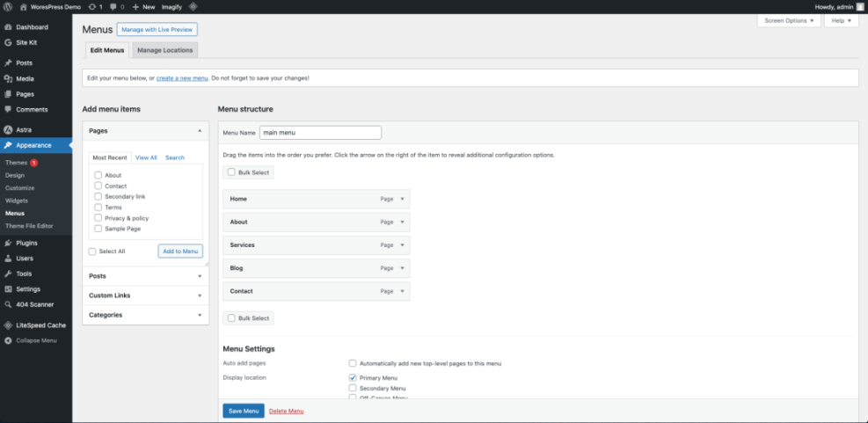This screenshot has width=868, height=423.
Task: Open the Help dropdown
Action: coord(842,20)
